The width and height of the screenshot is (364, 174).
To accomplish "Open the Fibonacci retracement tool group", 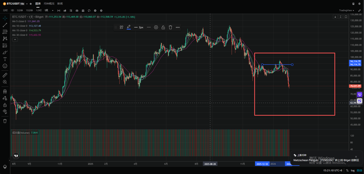I will tap(5, 32).
